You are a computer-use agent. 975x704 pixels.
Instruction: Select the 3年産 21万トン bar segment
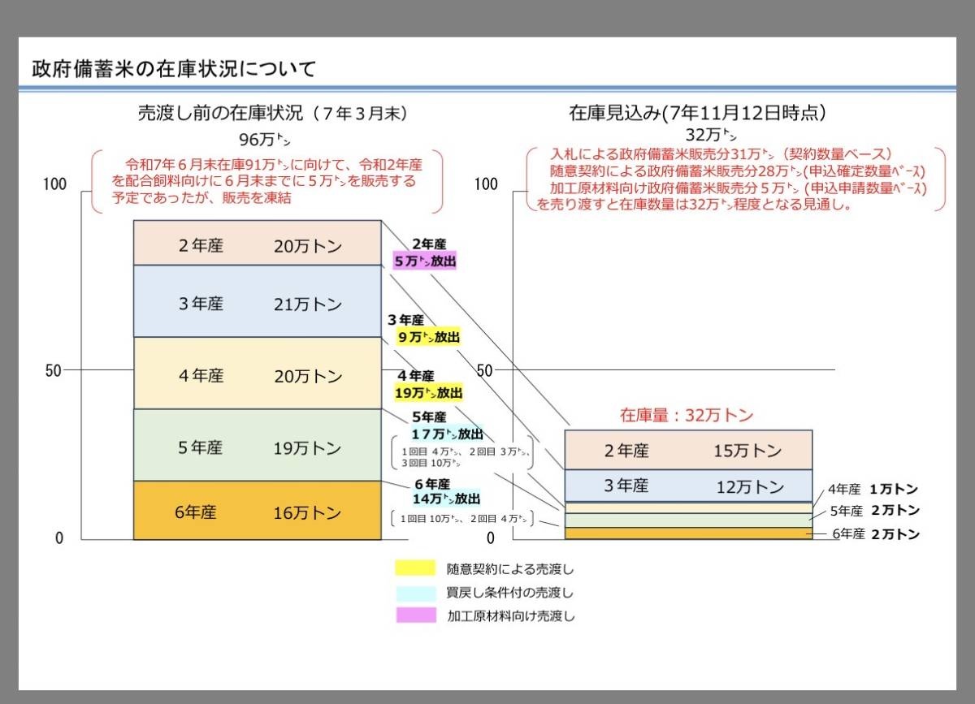257,301
